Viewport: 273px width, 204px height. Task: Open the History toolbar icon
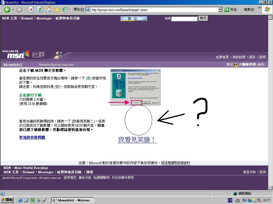coord(65,10)
